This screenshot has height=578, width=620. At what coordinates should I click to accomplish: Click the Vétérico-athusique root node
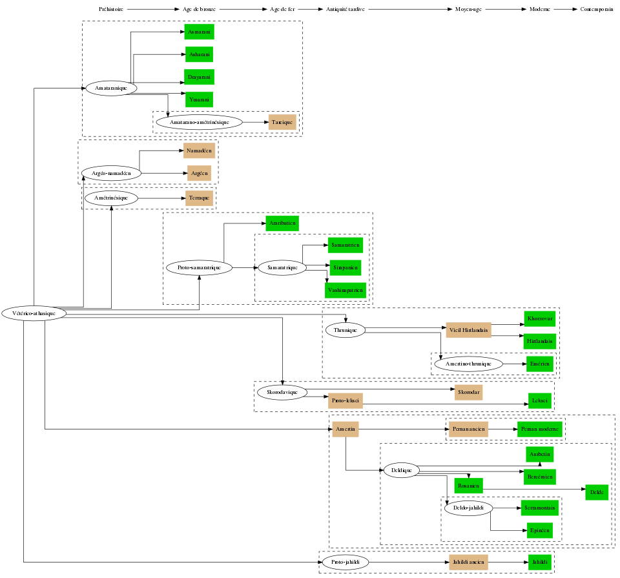[x=34, y=313]
